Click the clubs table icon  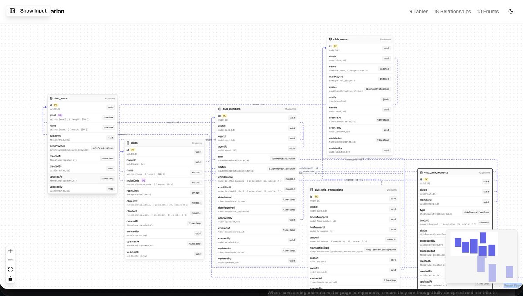pos(128,142)
